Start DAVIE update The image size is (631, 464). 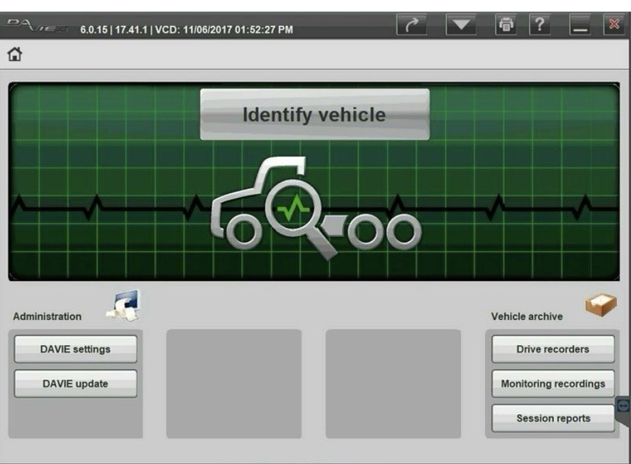76,383
